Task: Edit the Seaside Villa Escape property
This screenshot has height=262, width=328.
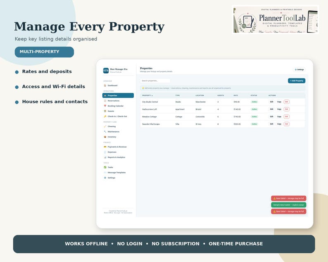Action: coord(271,124)
